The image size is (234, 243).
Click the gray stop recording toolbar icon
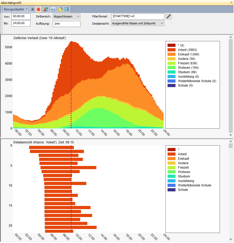(x=33, y=9)
